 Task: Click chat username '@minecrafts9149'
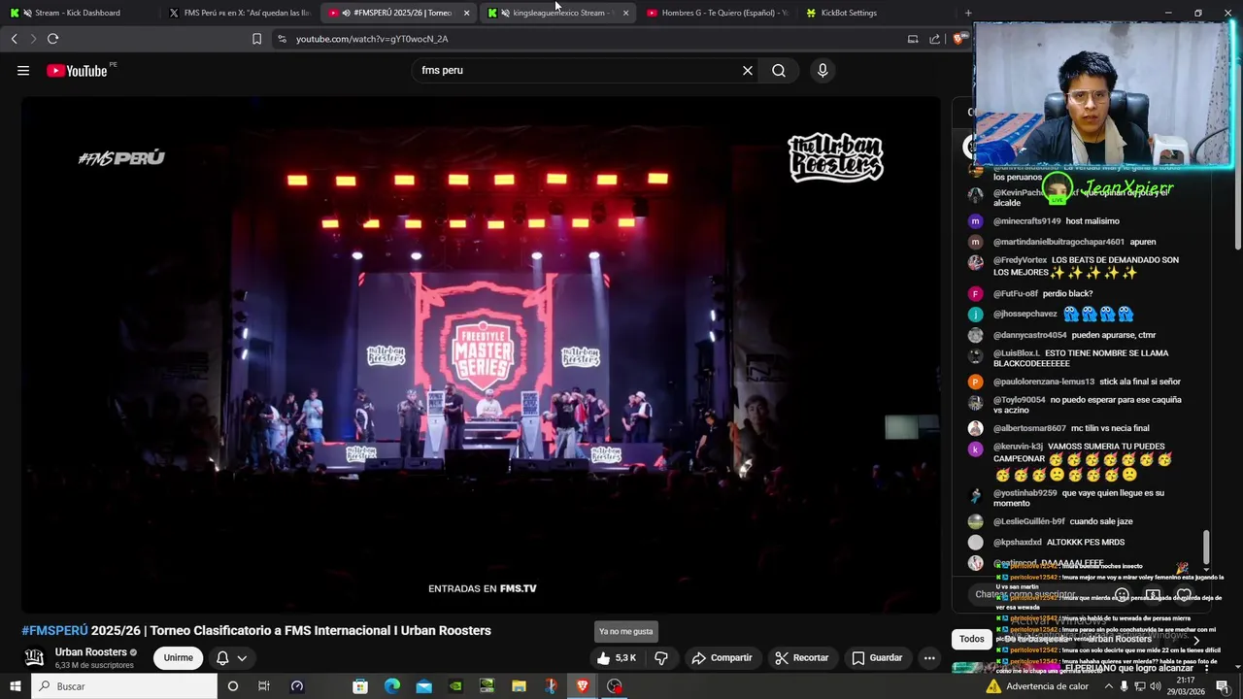coord(1026,221)
